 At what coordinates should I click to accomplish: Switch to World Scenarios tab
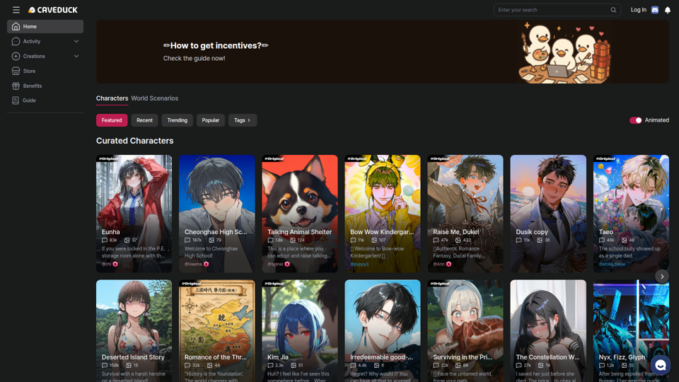coord(155,98)
